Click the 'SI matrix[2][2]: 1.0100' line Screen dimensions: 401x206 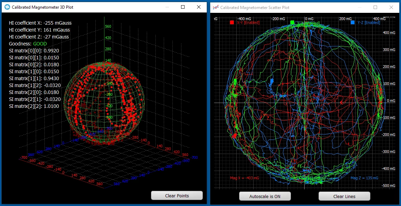(34, 106)
